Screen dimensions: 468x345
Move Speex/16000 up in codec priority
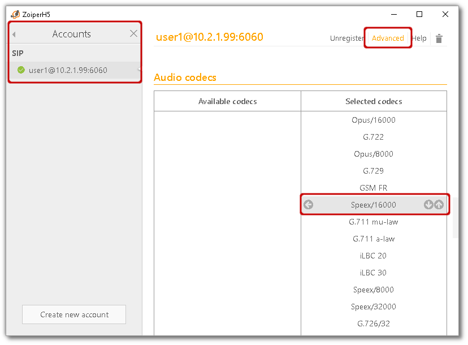point(439,205)
